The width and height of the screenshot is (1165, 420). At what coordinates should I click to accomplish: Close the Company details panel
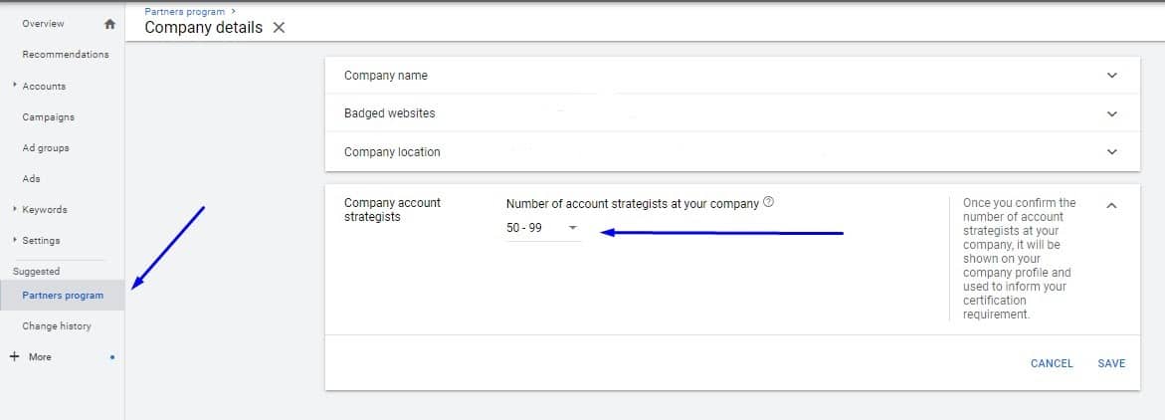[x=279, y=28]
